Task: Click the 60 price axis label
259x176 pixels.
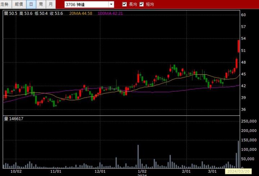Action: tap(244, 15)
